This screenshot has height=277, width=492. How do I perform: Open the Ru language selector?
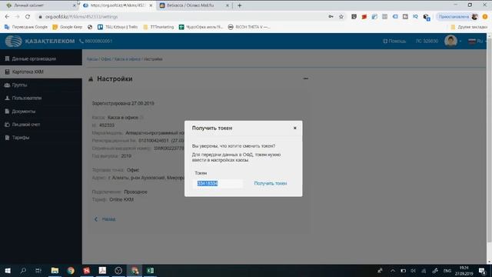click(x=476, y=41)
